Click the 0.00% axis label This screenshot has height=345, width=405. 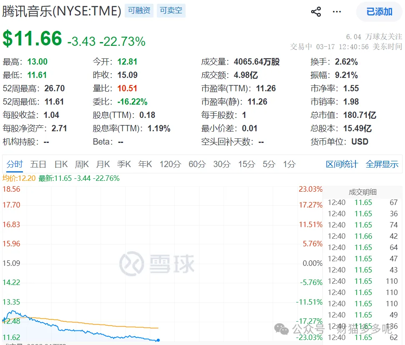pos(312,263)
